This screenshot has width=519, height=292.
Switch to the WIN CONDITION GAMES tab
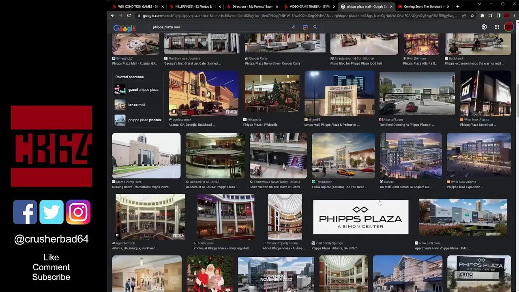138,6
